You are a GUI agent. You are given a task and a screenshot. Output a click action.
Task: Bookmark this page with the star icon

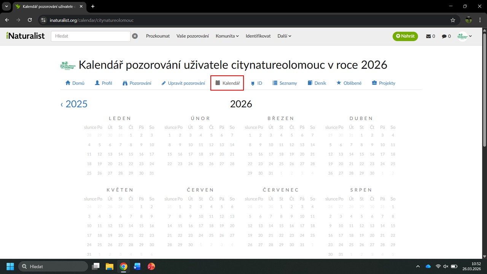tap(453, 20)
